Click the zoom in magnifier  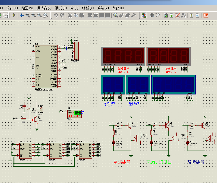pyautogui.click(x=28, y=15)
